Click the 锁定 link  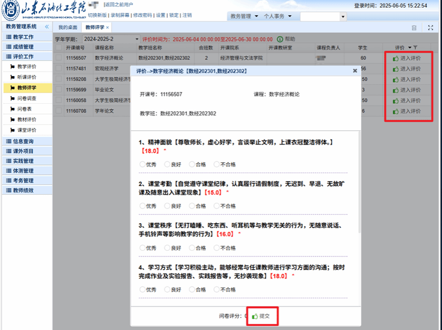pos(173,15)
